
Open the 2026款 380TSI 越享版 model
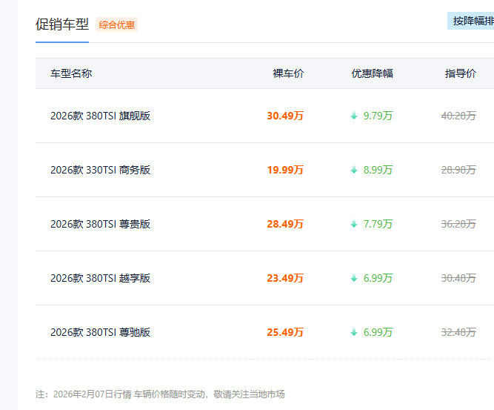pos(100,278)
